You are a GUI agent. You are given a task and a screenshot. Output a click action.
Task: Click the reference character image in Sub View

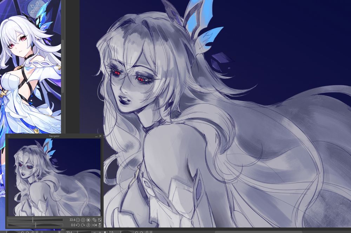pos(31,67)
